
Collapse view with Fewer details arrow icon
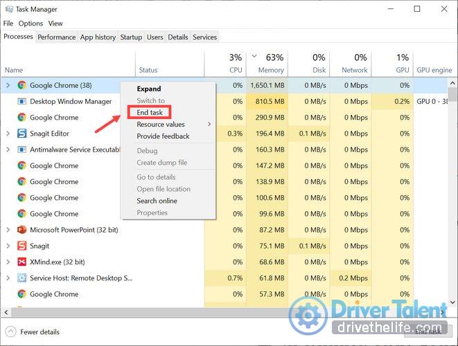10,331
